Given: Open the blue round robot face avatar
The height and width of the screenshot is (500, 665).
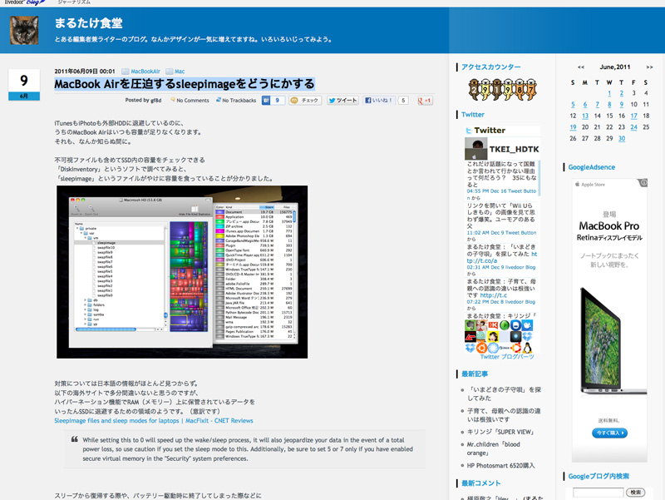Looking at the screenshot, I should (x=515, y=325).
